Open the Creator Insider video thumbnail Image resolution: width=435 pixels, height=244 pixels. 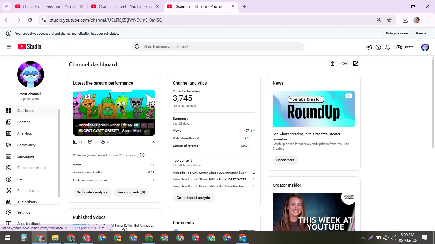coord(314,212)
